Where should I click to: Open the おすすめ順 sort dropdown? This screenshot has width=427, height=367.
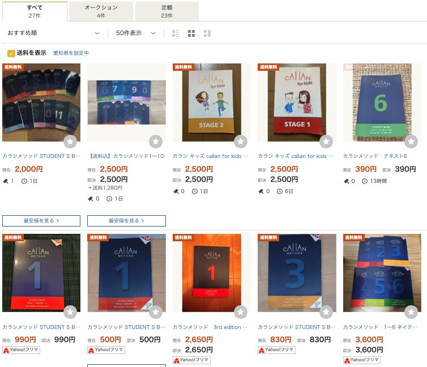point(54,33)
